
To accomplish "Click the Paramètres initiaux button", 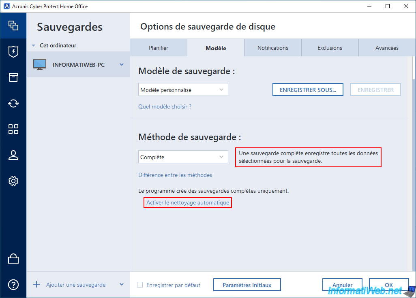I will [247, 285].
